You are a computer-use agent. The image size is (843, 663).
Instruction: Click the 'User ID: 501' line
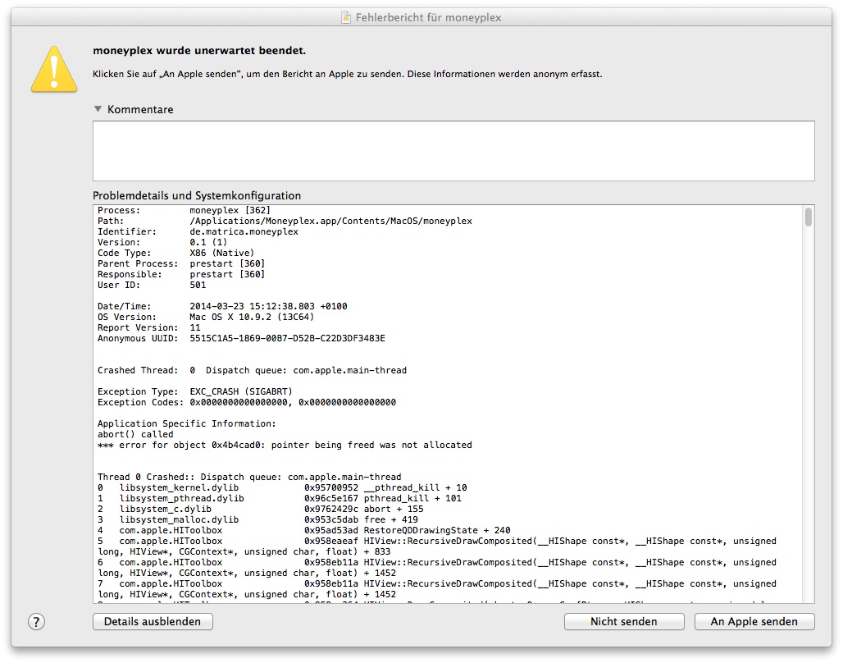coord(152,286)
